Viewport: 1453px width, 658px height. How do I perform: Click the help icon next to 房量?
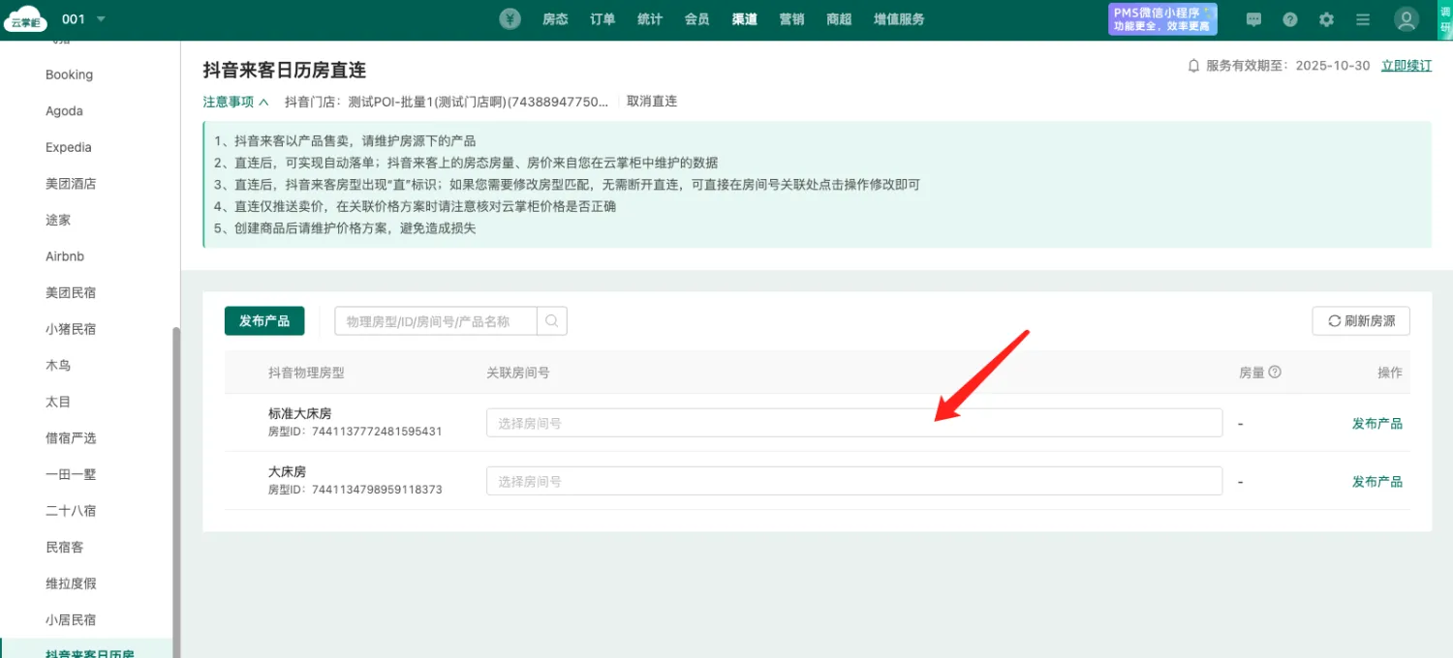point(1275,372)
